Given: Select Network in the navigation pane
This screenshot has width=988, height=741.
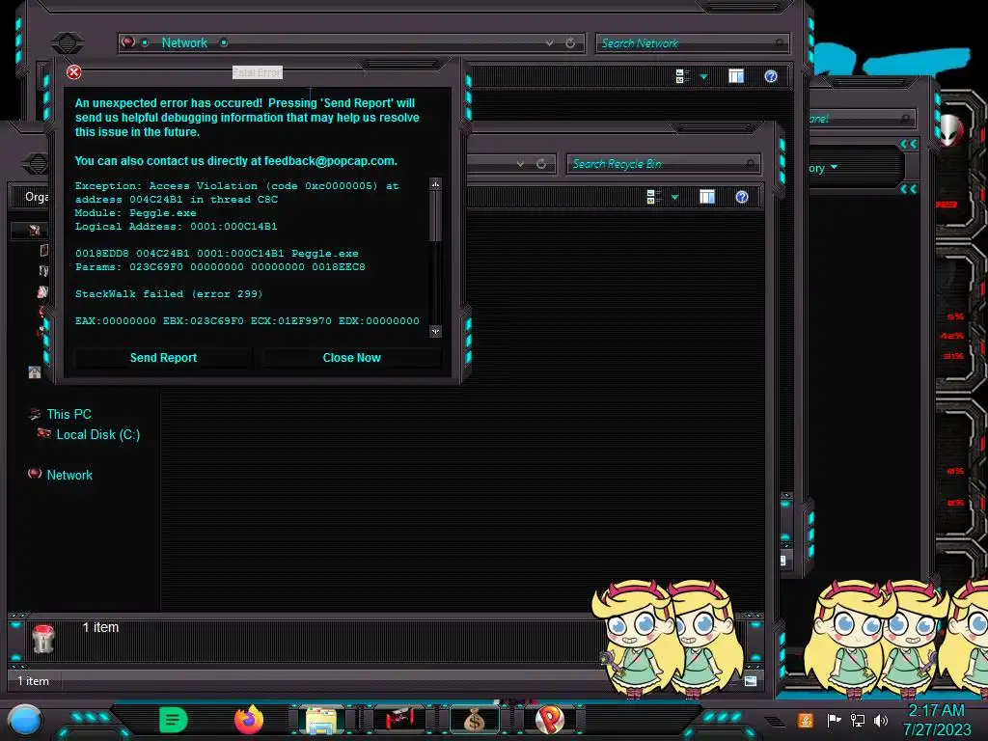Looking at the screenshot, I should [x=69, y=475].
